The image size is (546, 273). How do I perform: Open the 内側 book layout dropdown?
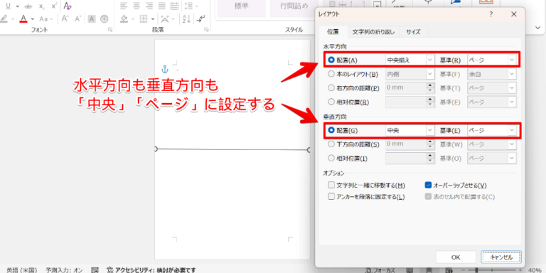pyautogui.click(x=410, y=74)
